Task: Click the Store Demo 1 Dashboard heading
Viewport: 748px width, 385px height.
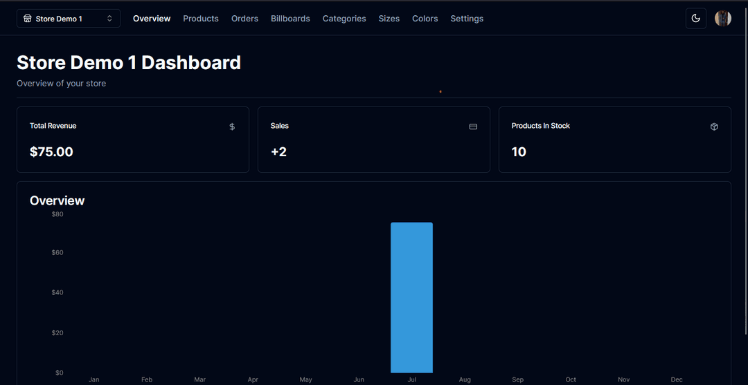Action: coord(129,63)
